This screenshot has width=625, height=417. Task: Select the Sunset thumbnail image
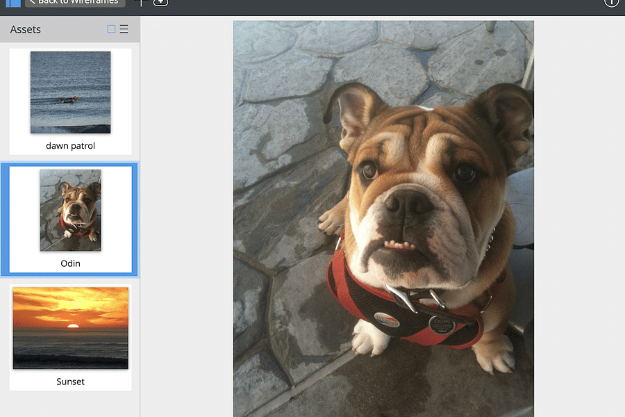70,327
